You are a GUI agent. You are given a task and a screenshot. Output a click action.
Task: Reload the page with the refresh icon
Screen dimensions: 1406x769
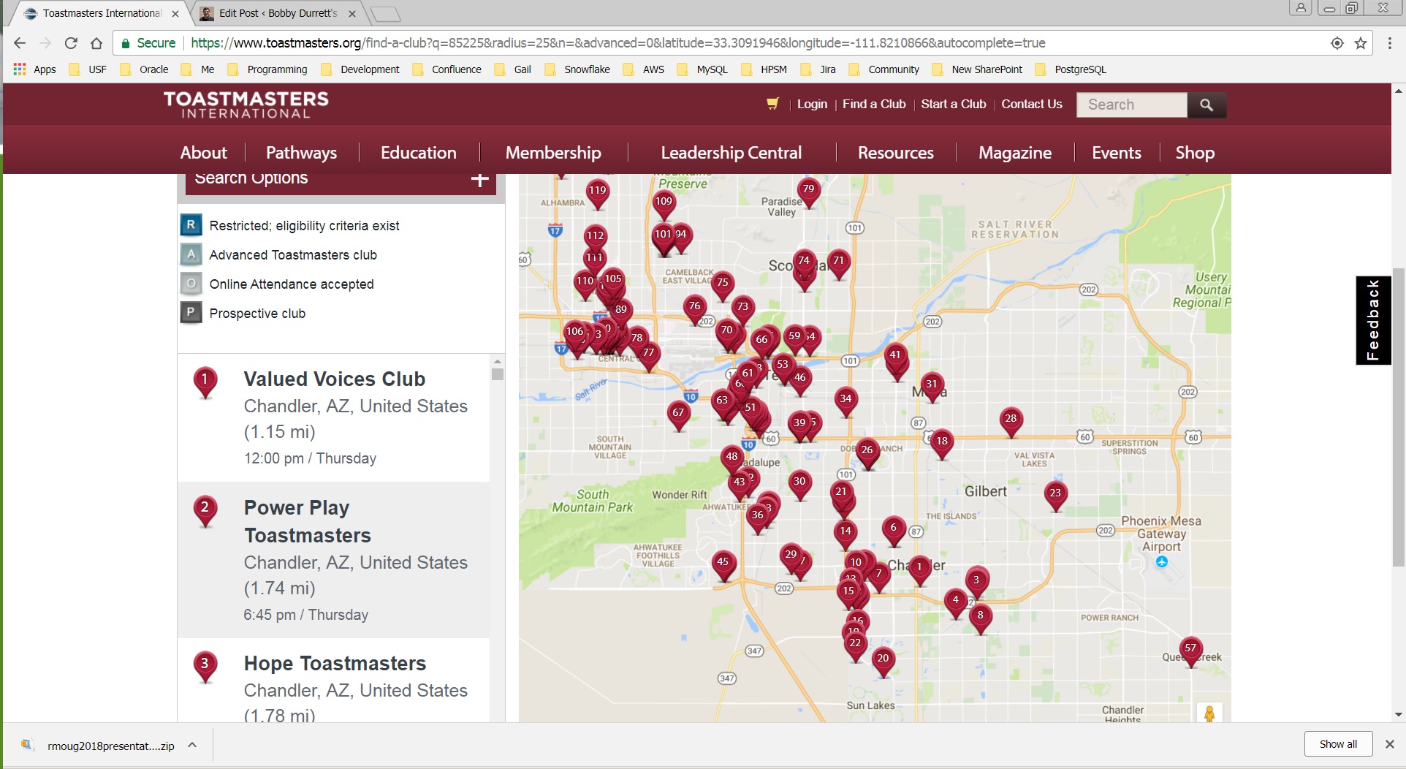point(71,43)
